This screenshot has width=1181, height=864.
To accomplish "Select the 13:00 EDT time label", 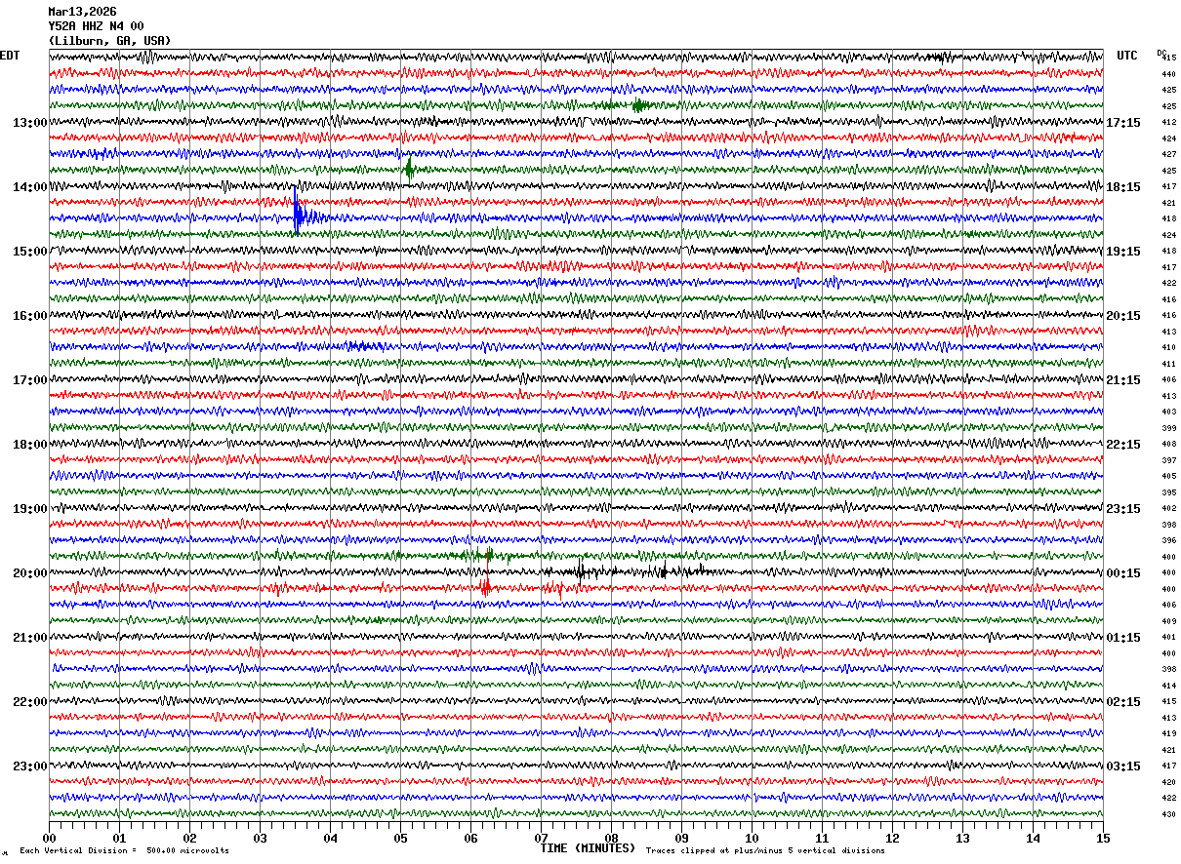I will pos(30,123).
